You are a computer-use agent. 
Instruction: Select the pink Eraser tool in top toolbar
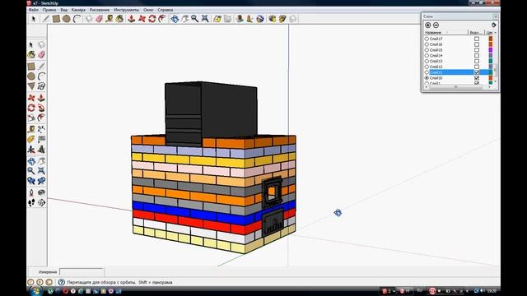tap(99, 19)
